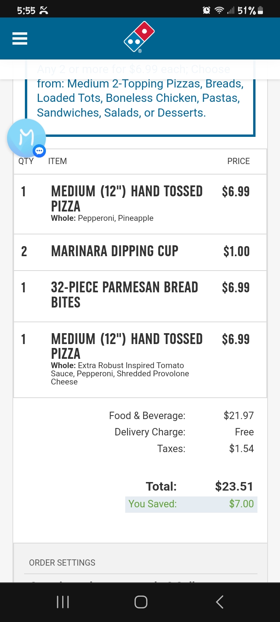The height and width of the screenshot is (622, 280).
Task: Tap the Order Settings section header
Action: [x=62, y=563]
